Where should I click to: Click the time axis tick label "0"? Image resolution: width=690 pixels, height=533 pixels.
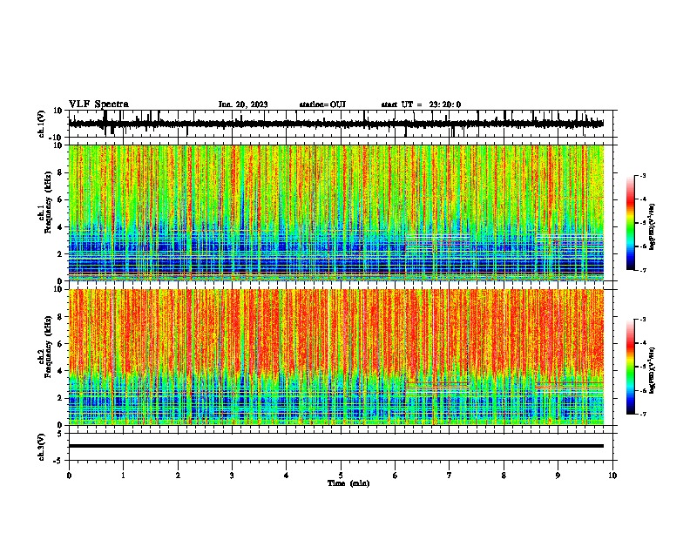tap(69, 476)
